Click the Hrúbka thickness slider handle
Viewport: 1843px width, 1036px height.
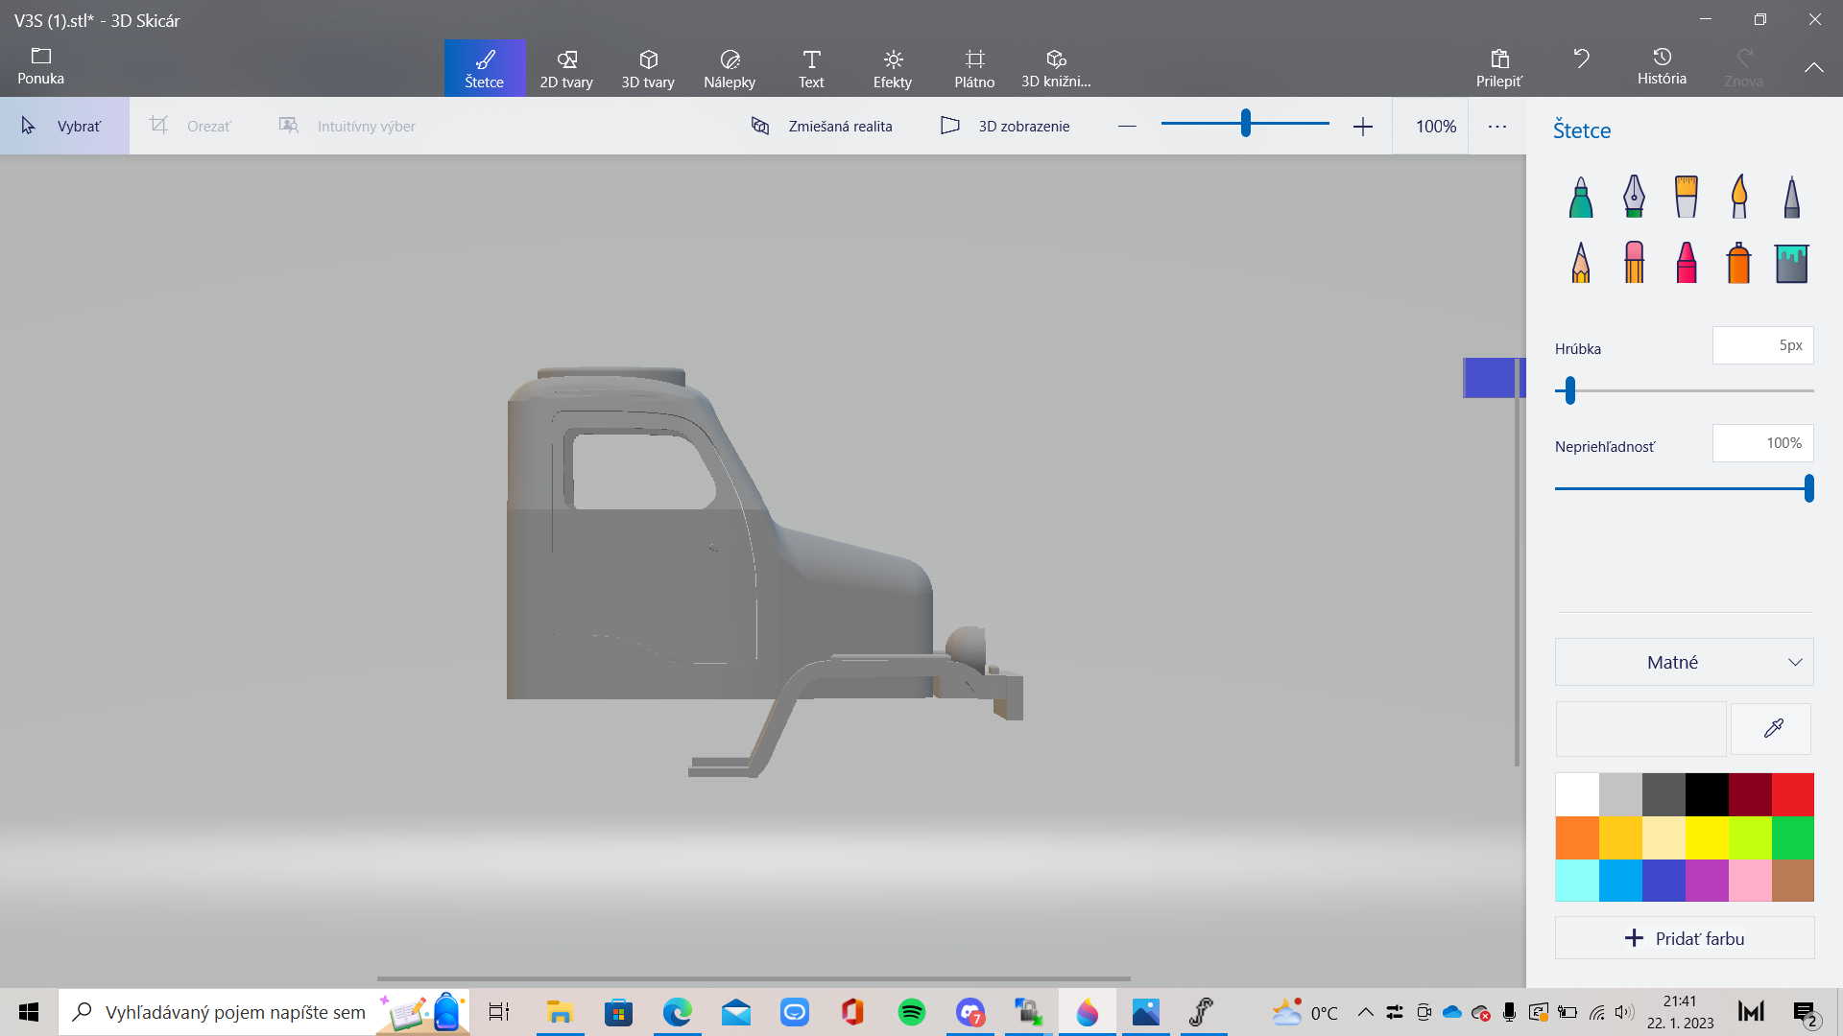(1570, 390)
